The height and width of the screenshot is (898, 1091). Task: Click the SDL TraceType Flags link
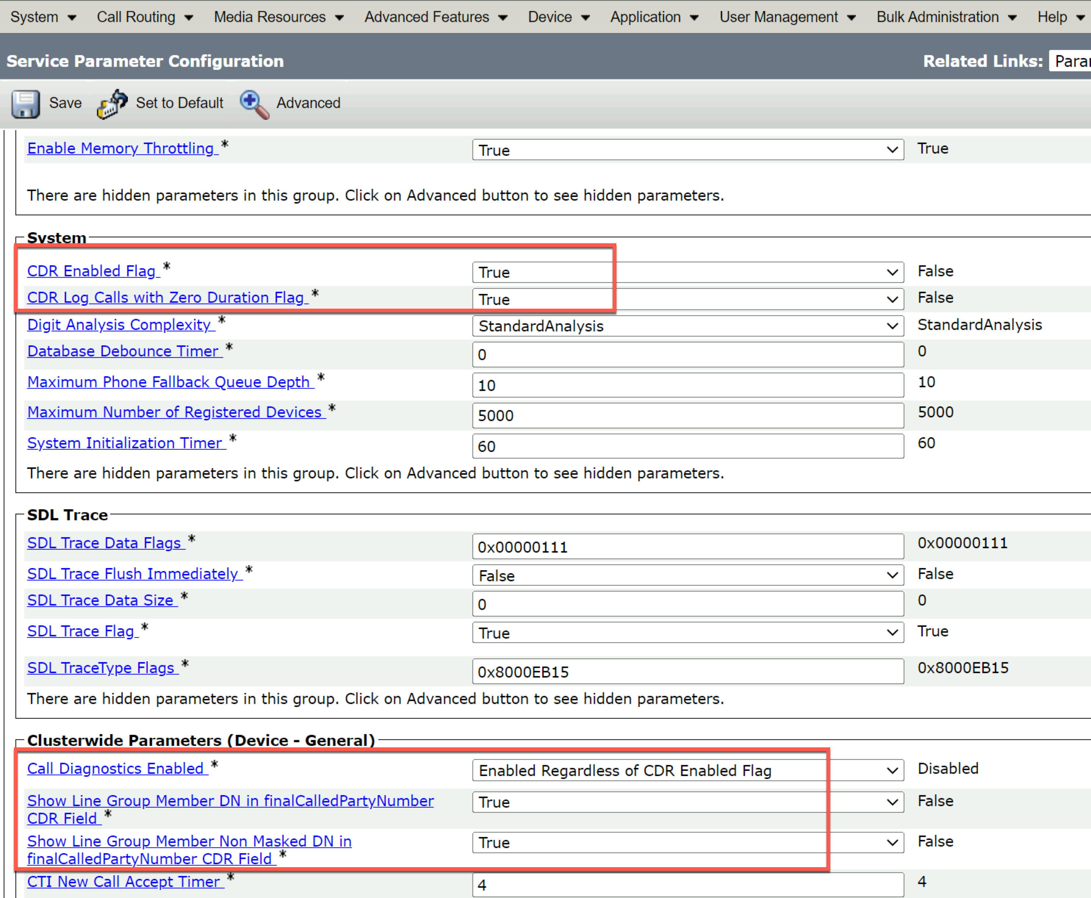[x=103, y=668]
